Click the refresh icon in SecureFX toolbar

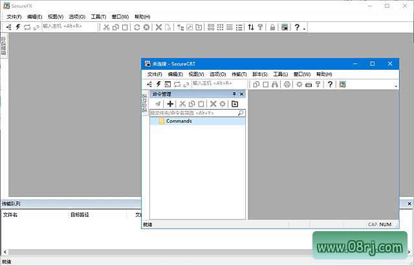[136, 27]
